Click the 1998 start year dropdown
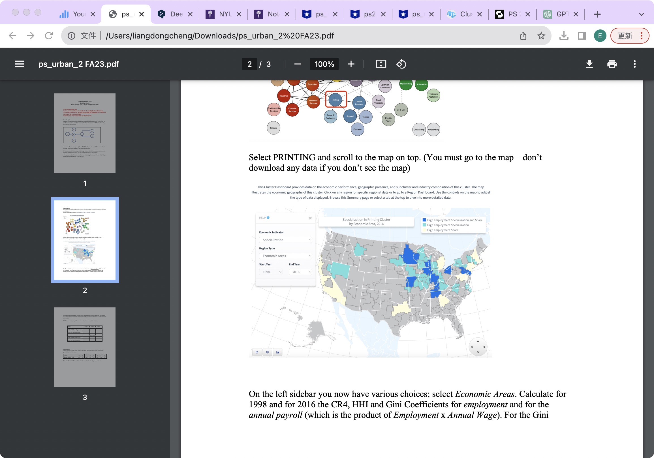This screenshot has width=654, height=458. pyautogui.click(x=271, y=272)
